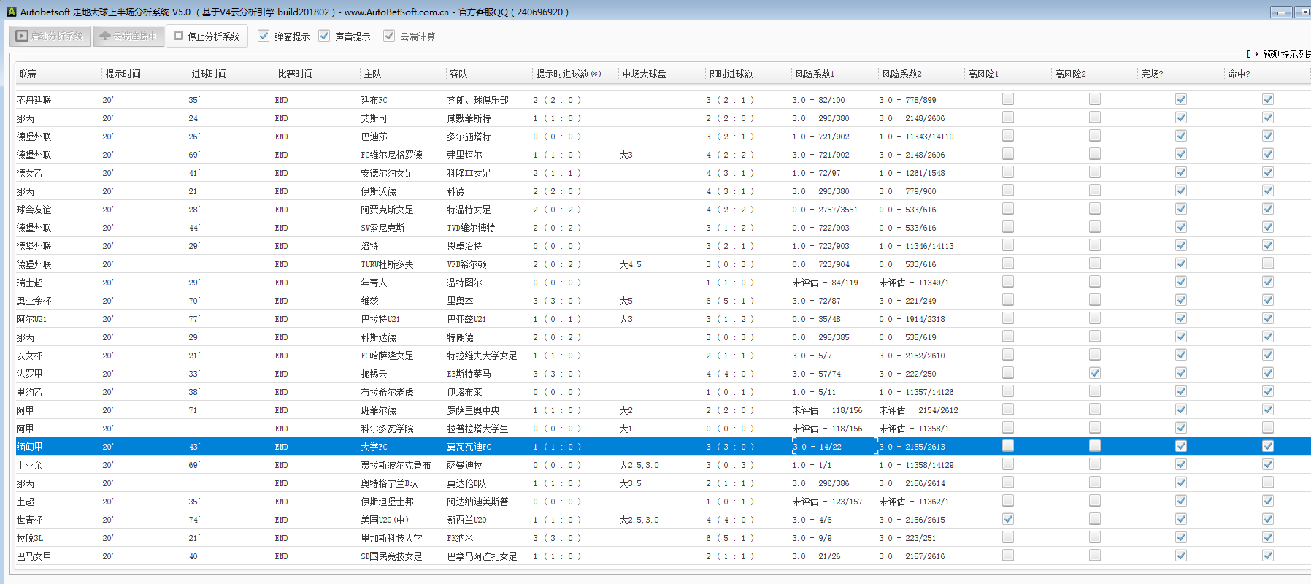Click the Autobetsoft app icon in title bar
1311x584 pixels.
(x=11, y=12)
